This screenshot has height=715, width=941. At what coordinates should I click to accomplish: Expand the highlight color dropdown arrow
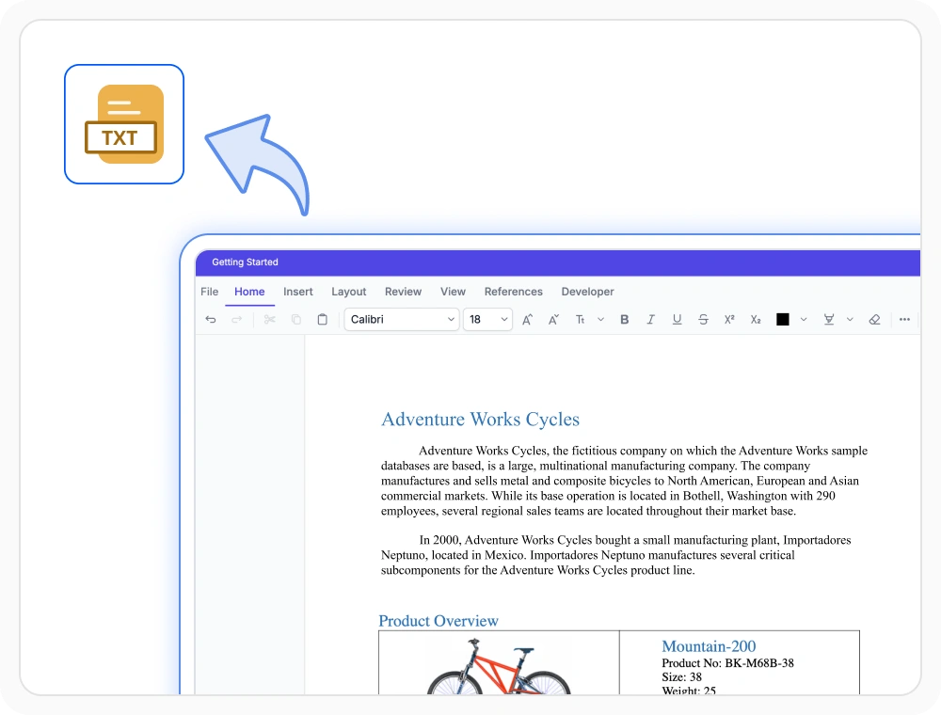pos(850,319)
